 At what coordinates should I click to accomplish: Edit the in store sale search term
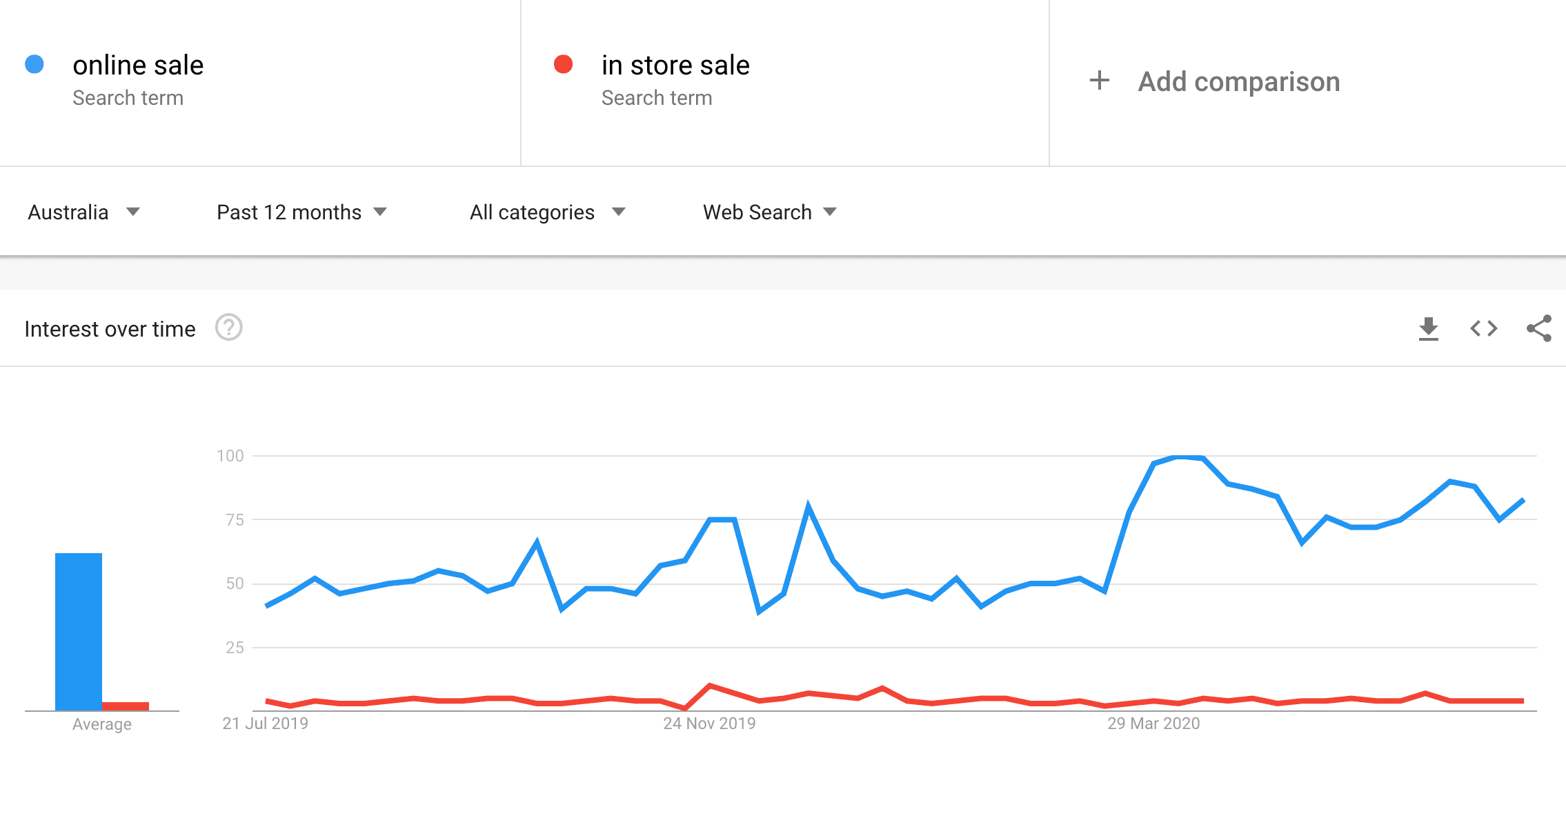coord(675,66)
